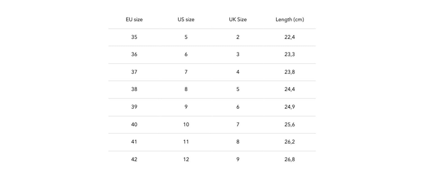Click length value 23,8
This screenshot has width=421, height=182.
pos(290,72)
